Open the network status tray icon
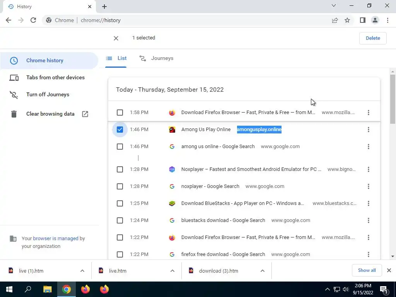396x297 pixels. pyautogui.click(x=337, y=289)
